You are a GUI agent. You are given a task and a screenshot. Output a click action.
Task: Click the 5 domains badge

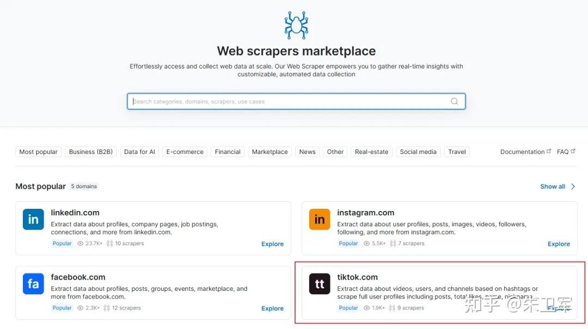[84, 186]
